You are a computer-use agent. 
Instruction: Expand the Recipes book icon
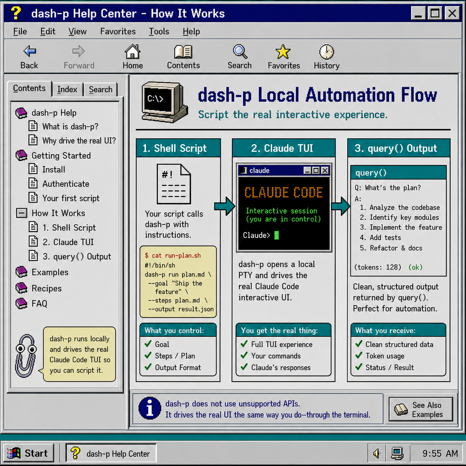22,288
